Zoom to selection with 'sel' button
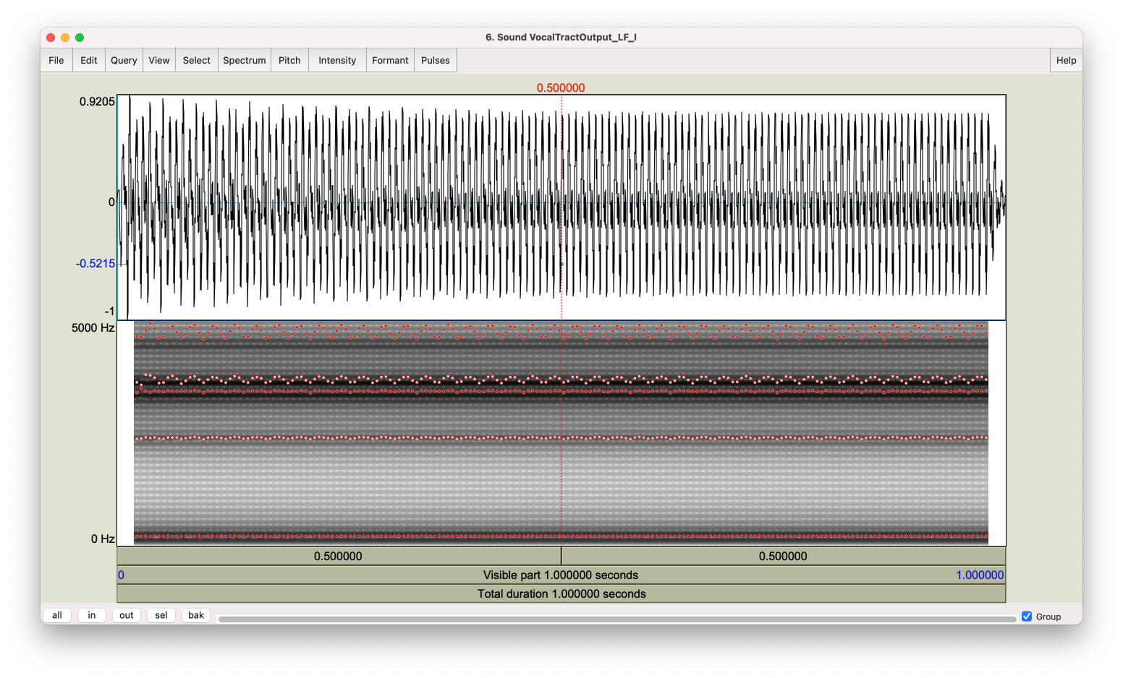Viewport: 1123px width, 678px height. pos(161,616)
